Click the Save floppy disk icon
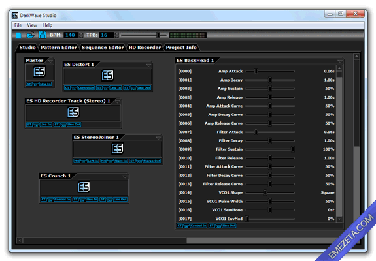Image resolution: width=376 pixels, height=261 pixels. click(43, 35)
